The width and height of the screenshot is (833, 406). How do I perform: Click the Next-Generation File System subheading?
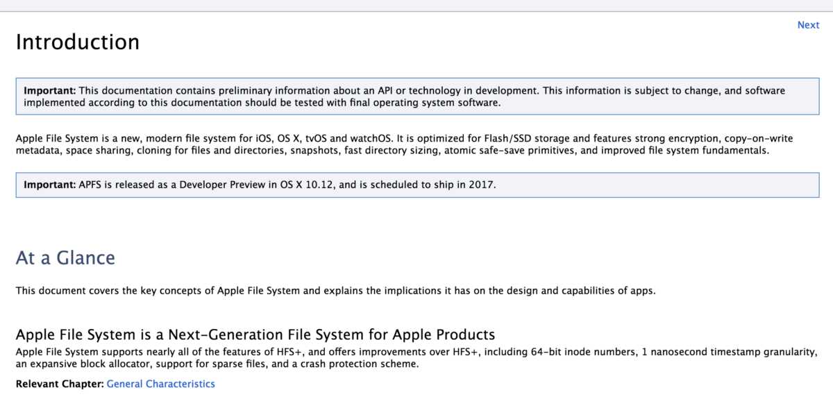coord(255,335)
